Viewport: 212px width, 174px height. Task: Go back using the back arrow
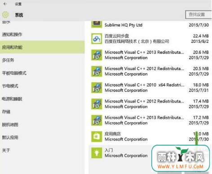click(5, 4)
